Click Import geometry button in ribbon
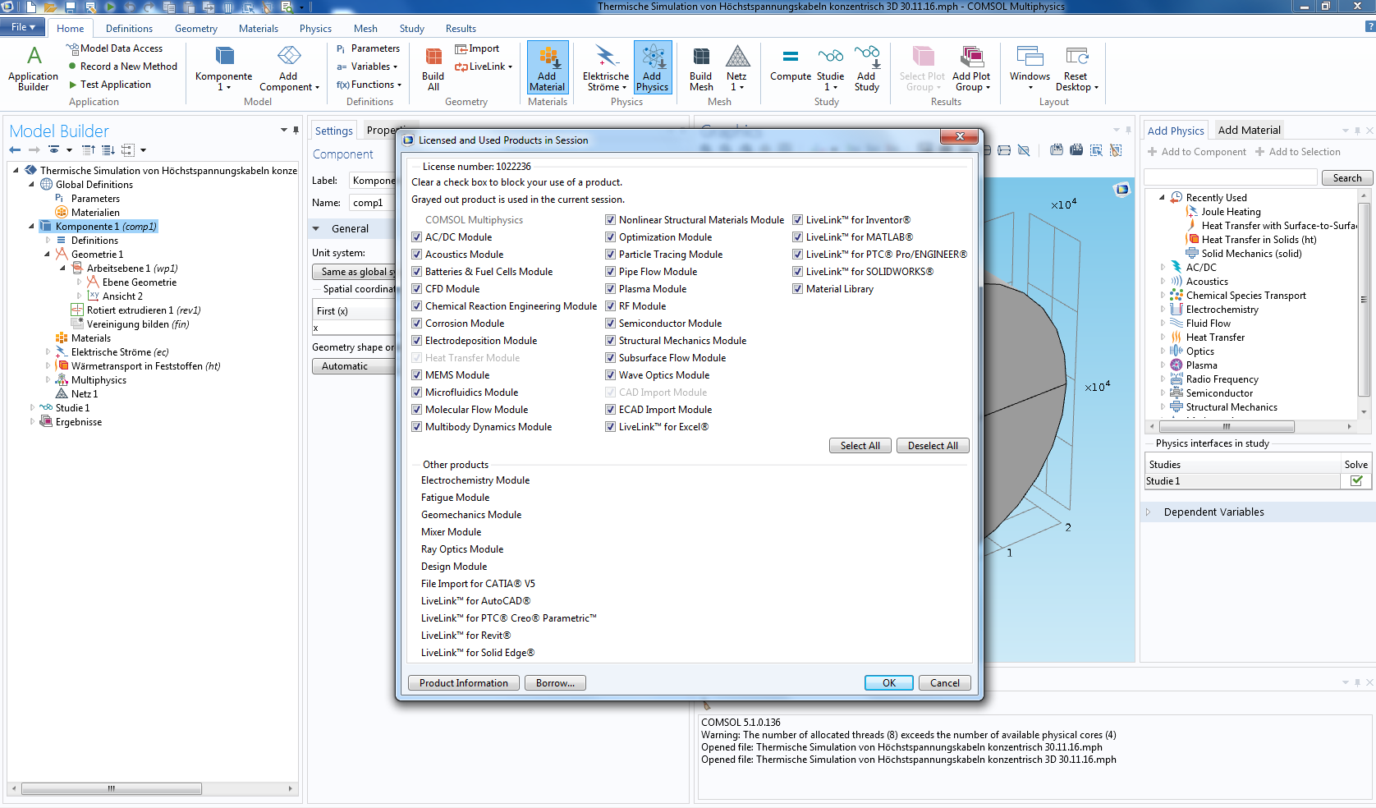Image resolution: width=1376 pixels, height=808 pixels. point(477,48)
